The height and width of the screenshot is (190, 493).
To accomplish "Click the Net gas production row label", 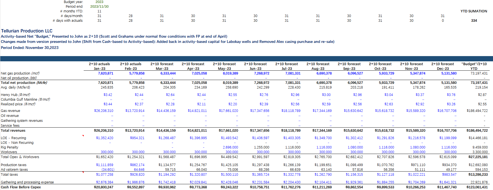I will tap(20, 73).
